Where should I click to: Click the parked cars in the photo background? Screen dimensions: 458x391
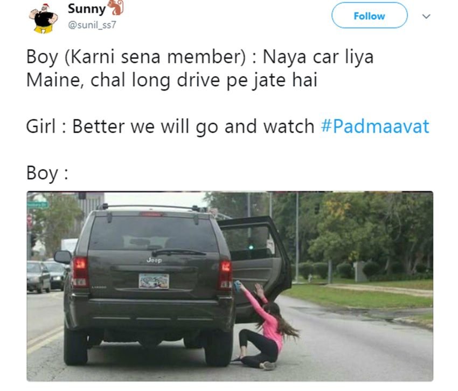pos(46,276)
